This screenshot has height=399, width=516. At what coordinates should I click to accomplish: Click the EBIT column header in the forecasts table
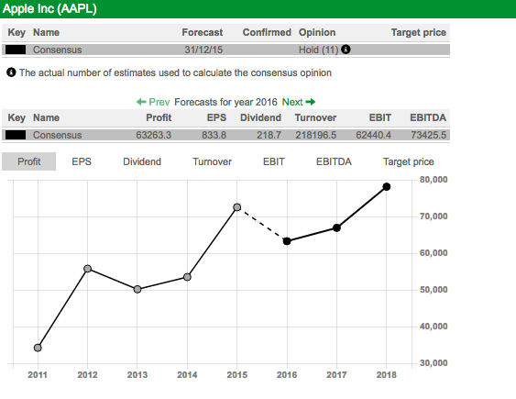coord(380,117)
